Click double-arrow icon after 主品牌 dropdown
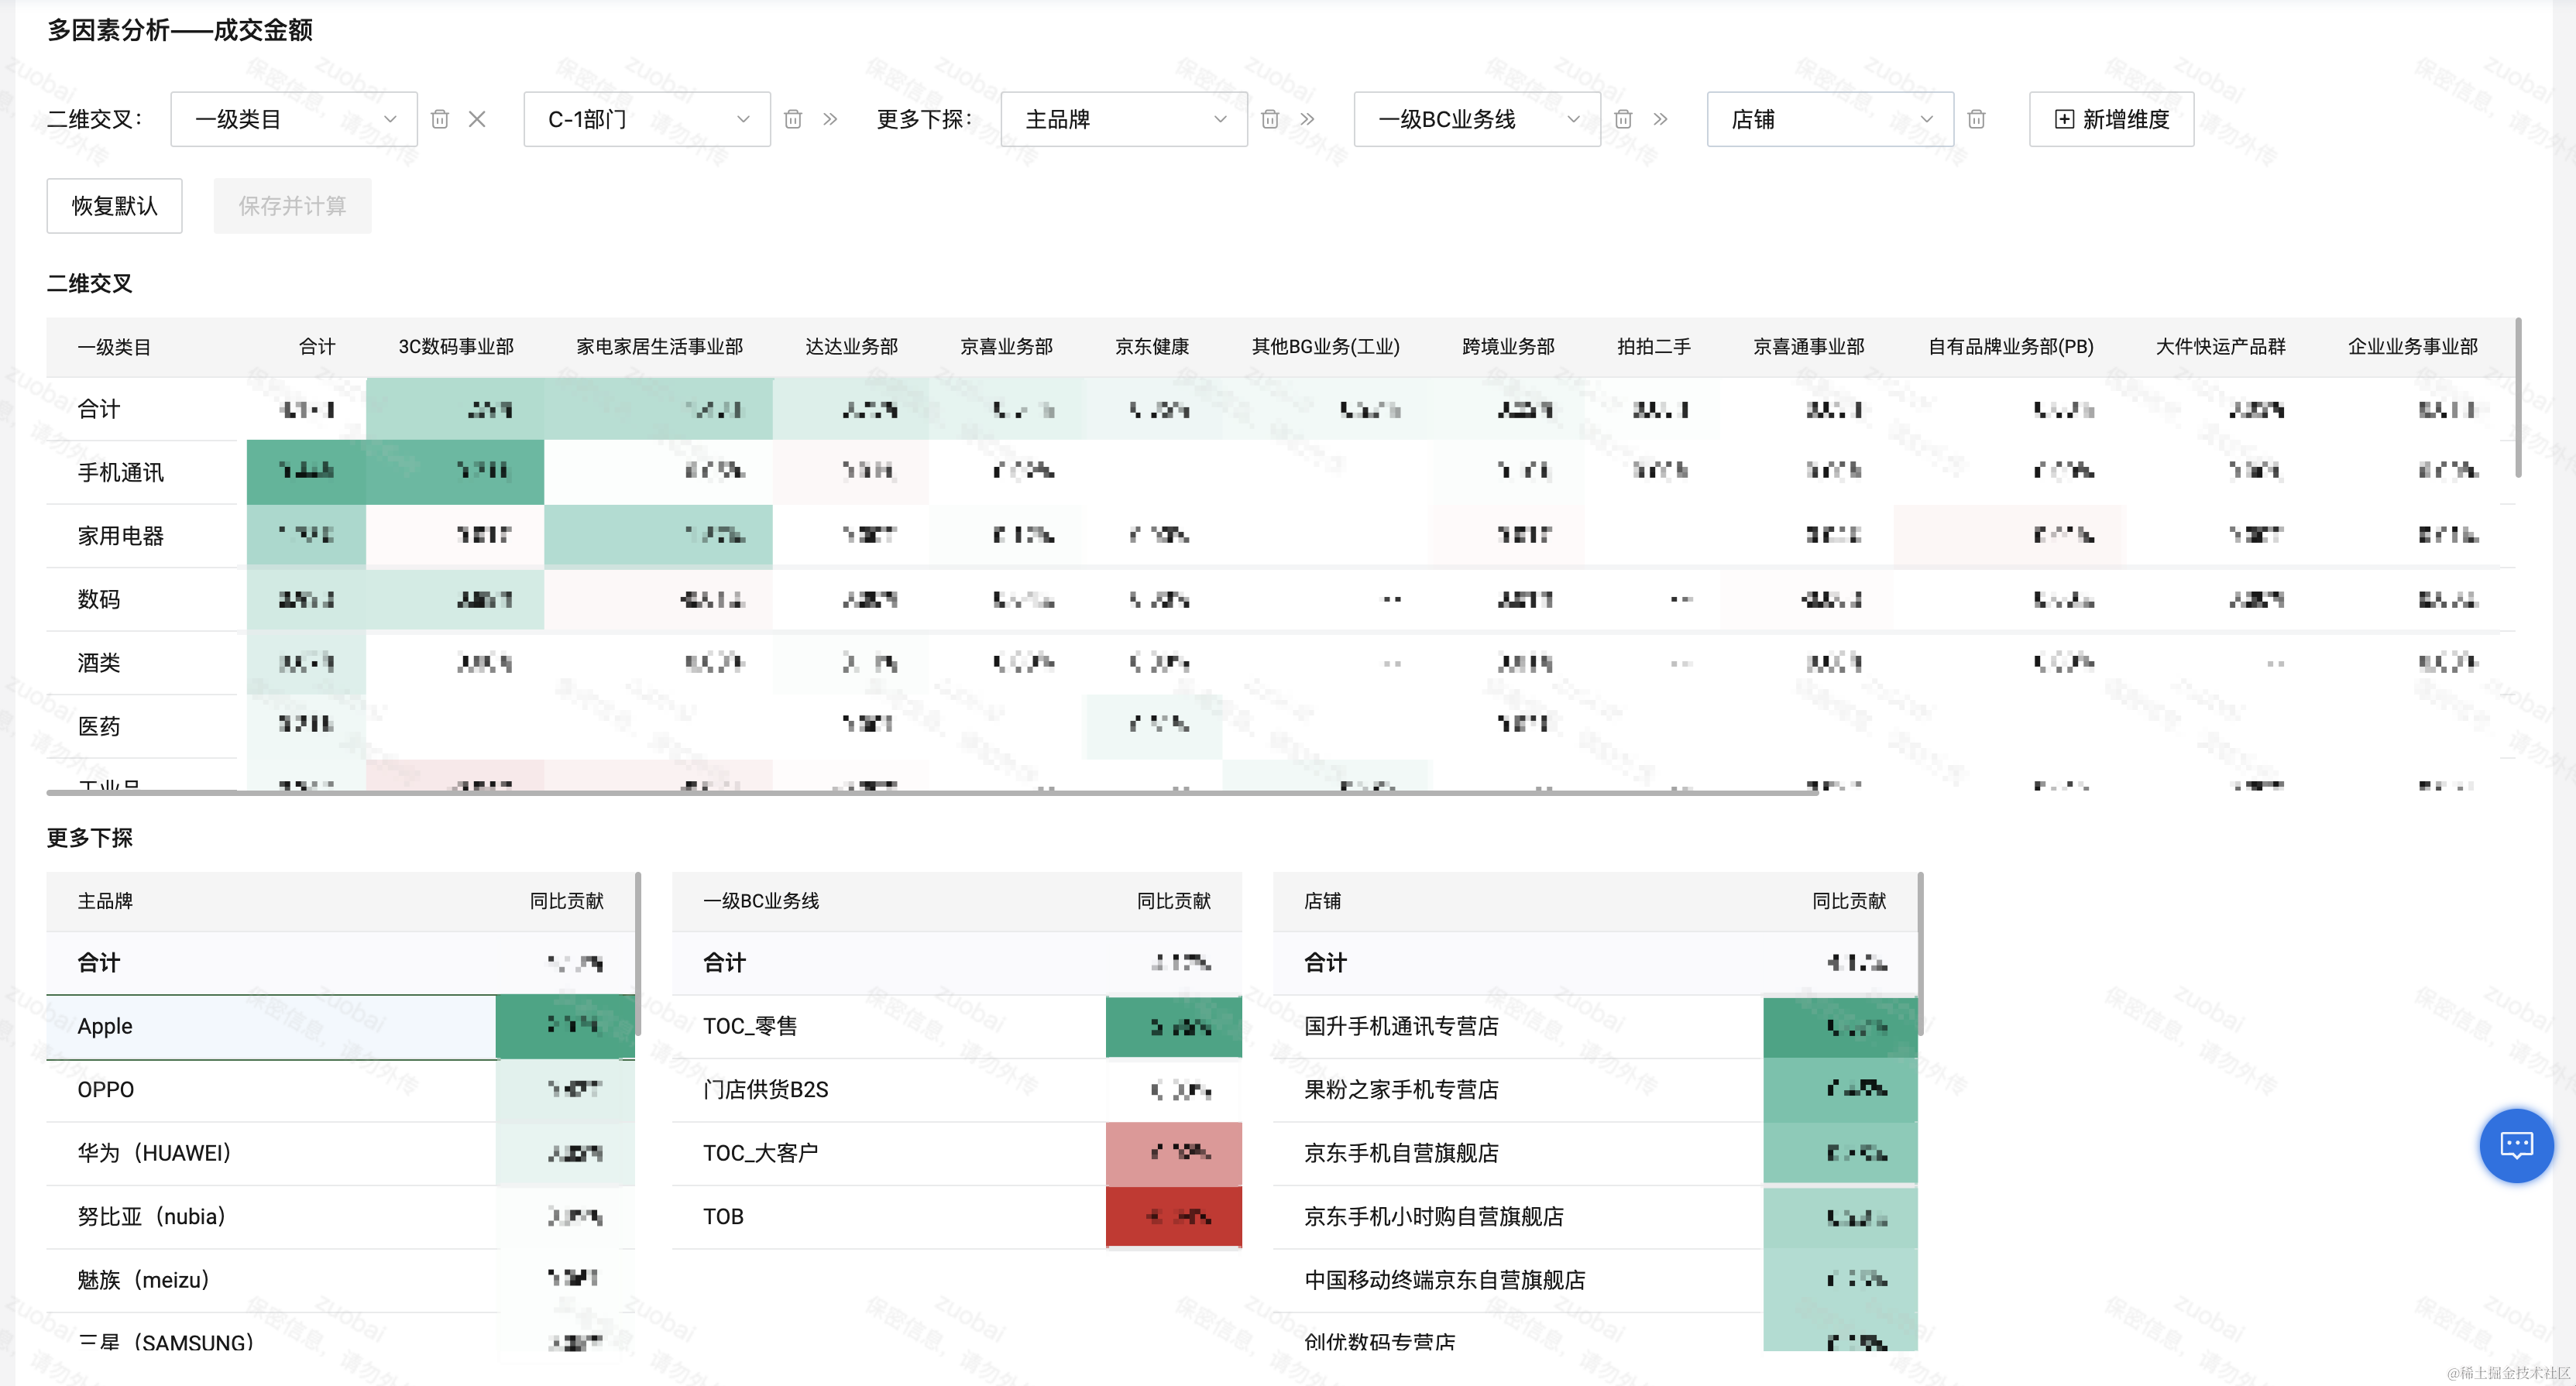Image resolution: width=2576 pixels, height=1386 pixels. point(1307,119)
